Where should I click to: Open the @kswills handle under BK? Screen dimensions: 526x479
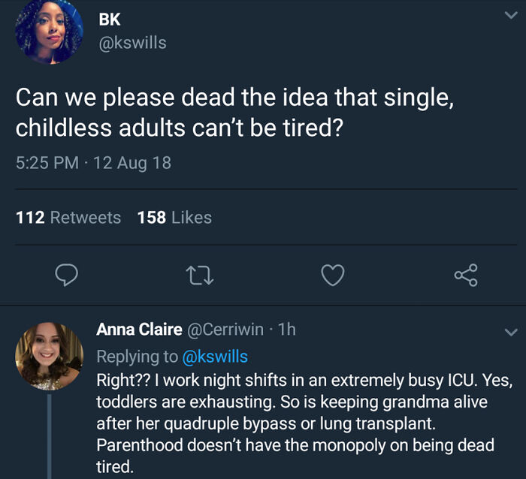coord(132,43)
